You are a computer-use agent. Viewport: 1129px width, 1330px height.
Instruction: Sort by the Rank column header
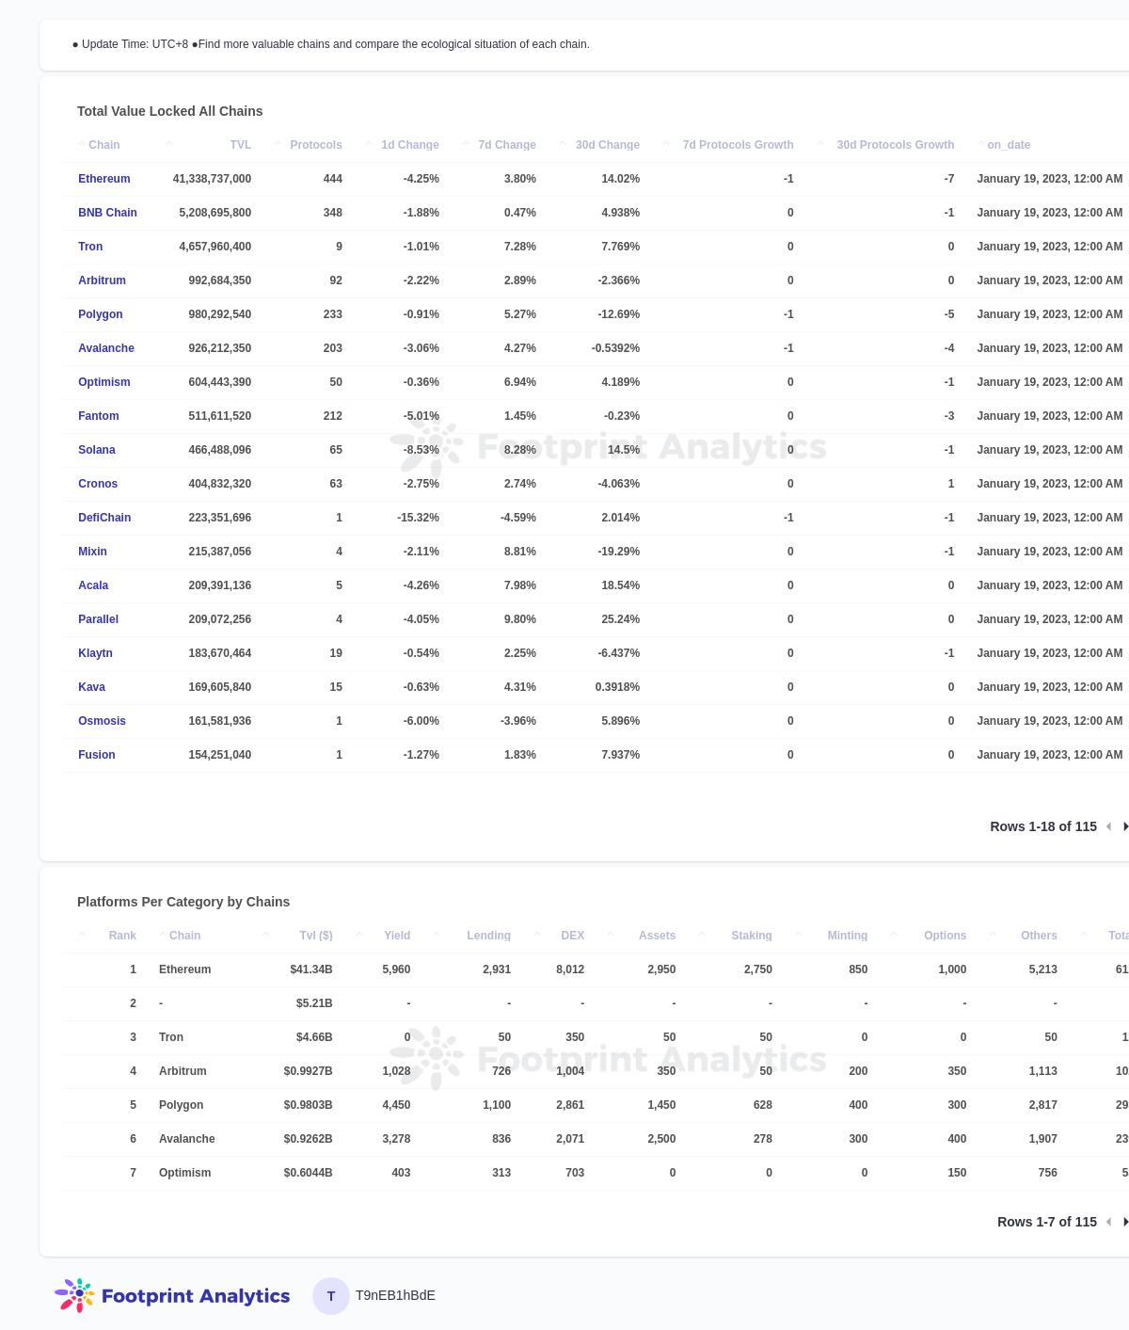122,936
